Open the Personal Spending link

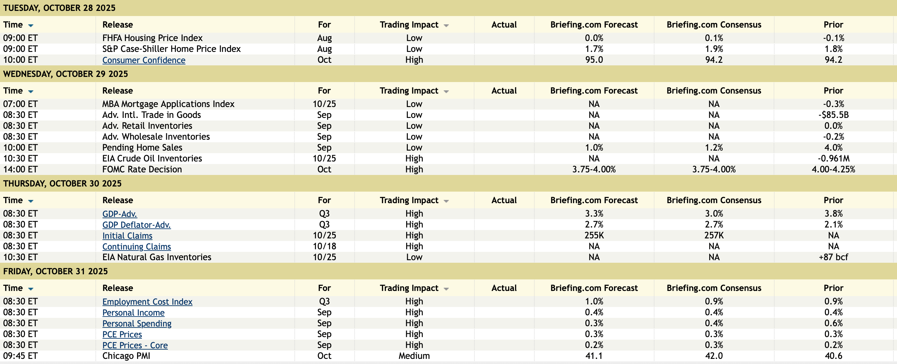point(136,323)
